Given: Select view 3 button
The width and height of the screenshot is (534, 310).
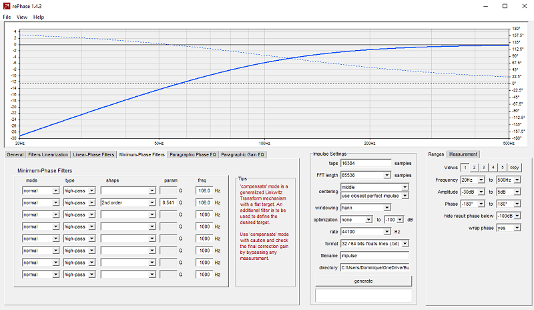Looking at the screenshot, I should coord(483,168).
